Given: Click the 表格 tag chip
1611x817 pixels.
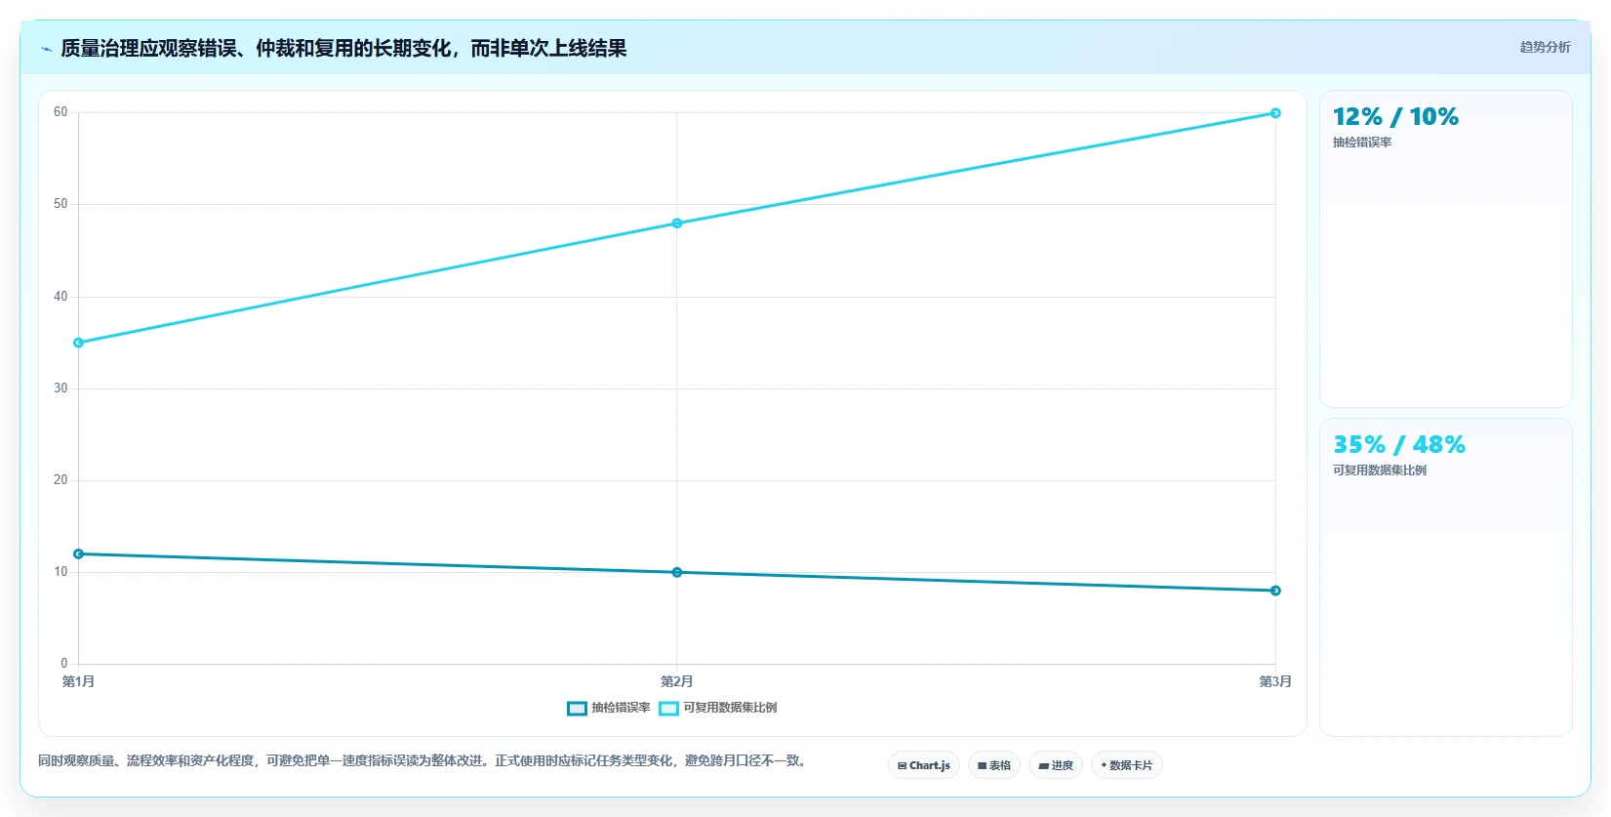Looking at the screenshot, I should point(994,765).
